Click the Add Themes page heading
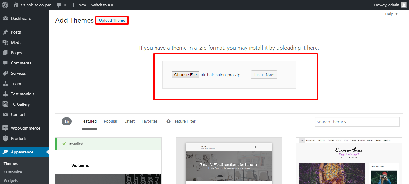409x184 pixels. pyautogui.click(x=75, y=20)
